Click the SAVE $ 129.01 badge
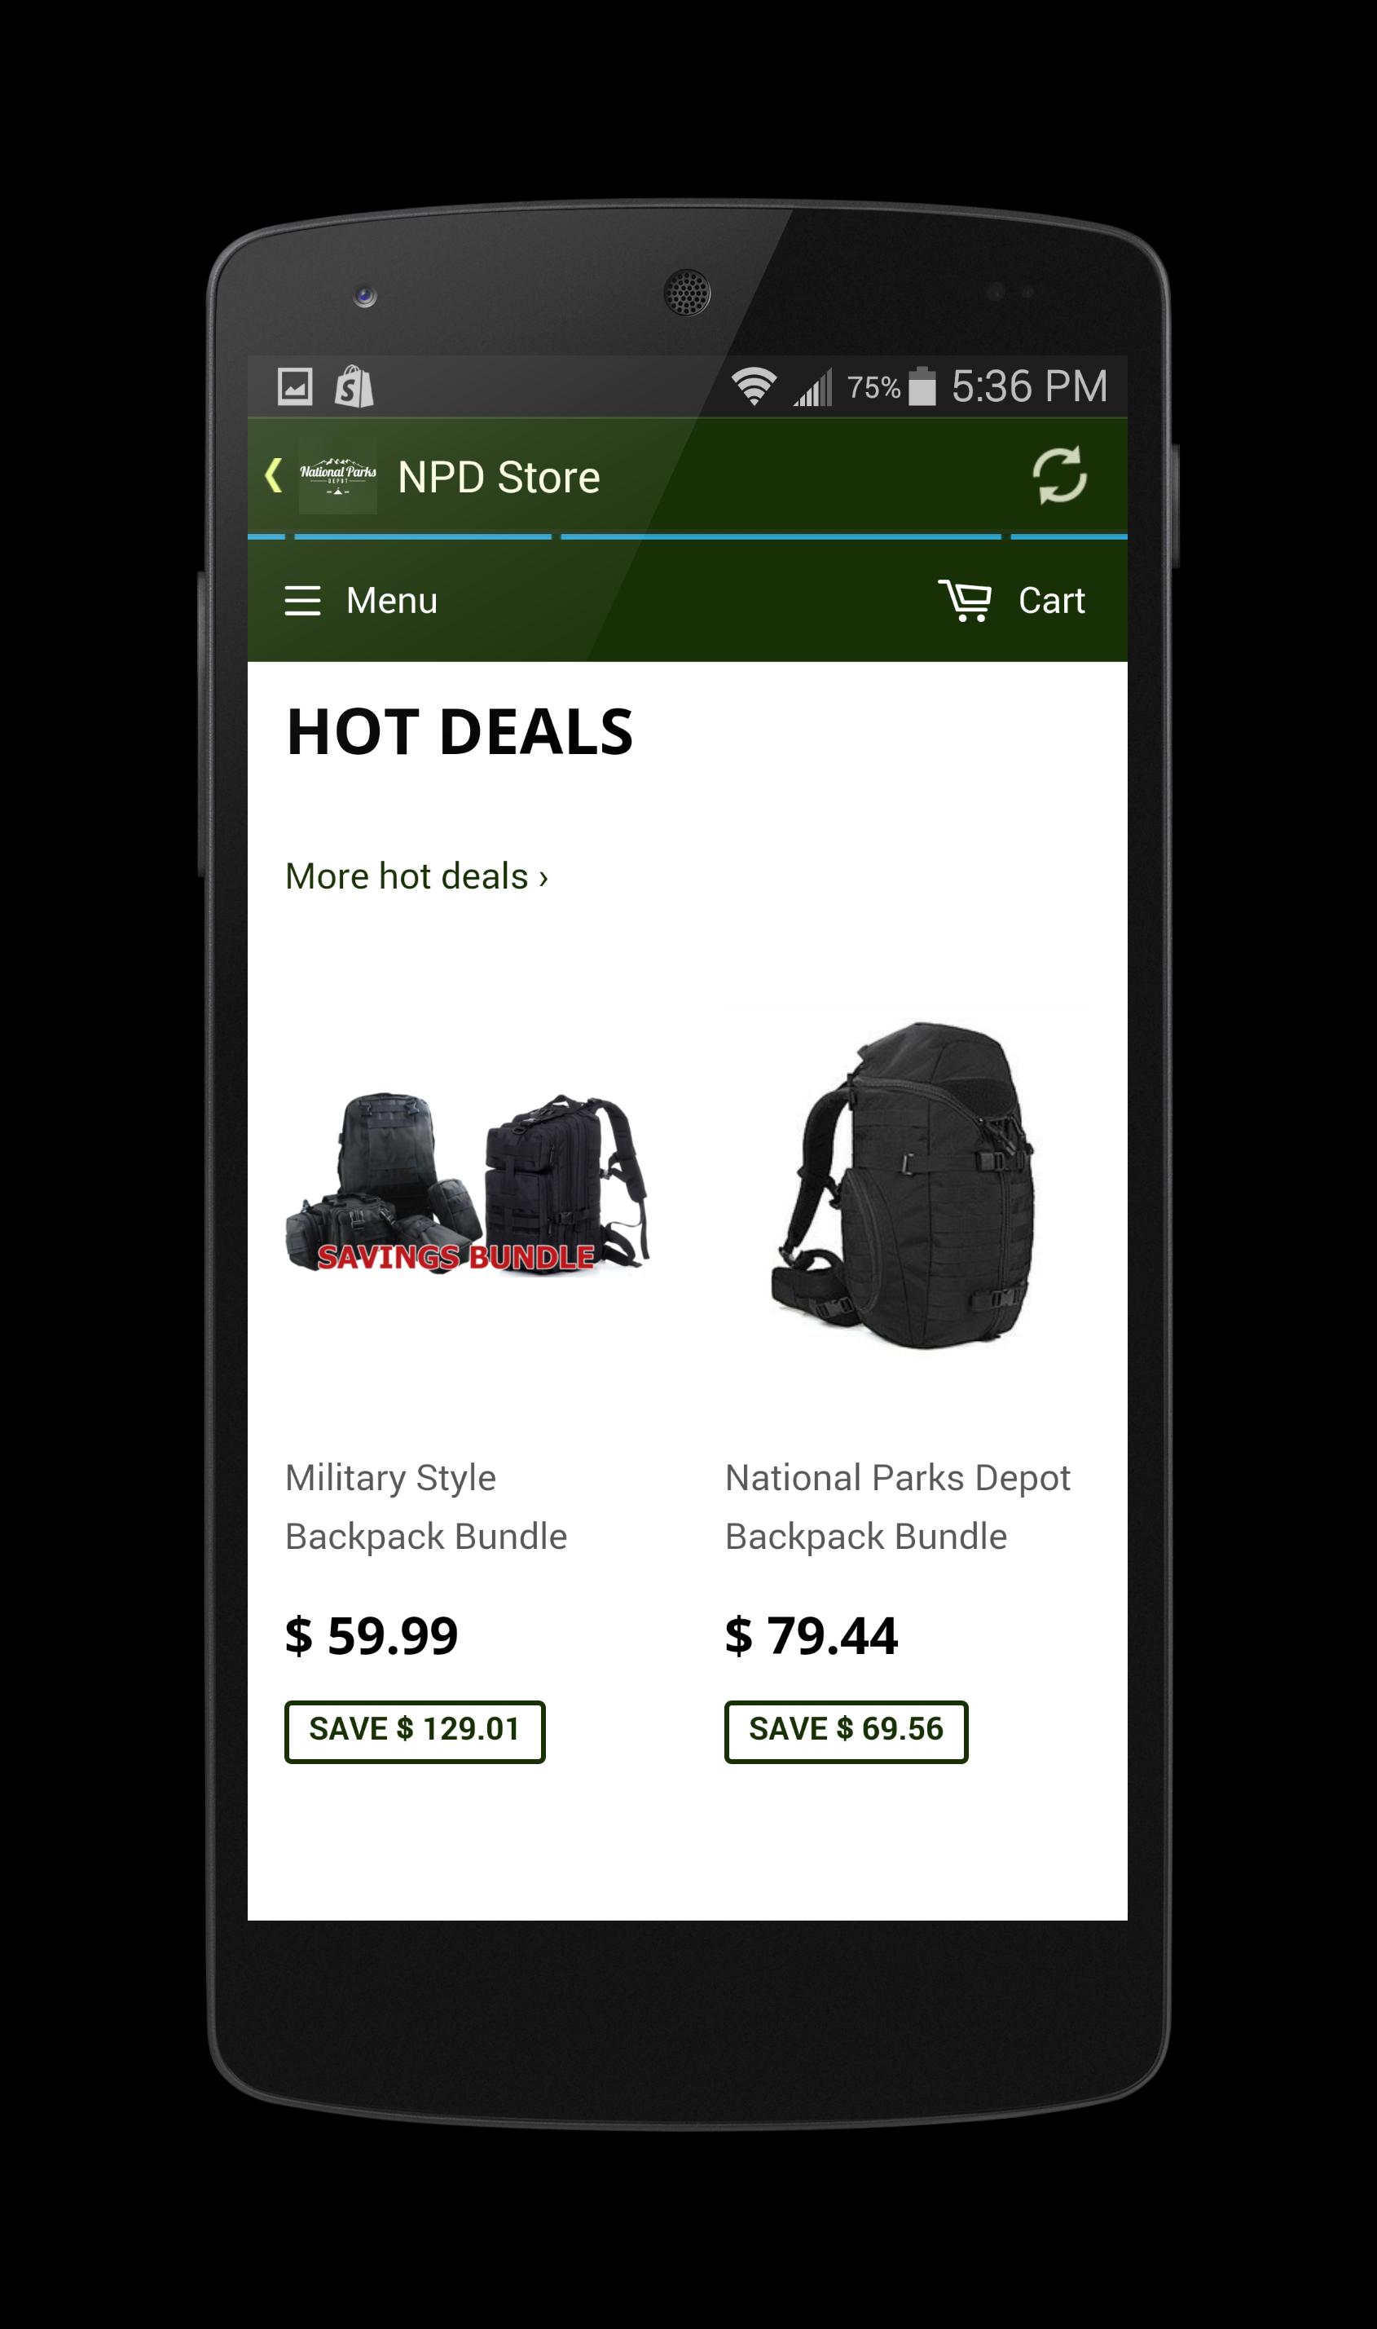 pos(415,1731)
